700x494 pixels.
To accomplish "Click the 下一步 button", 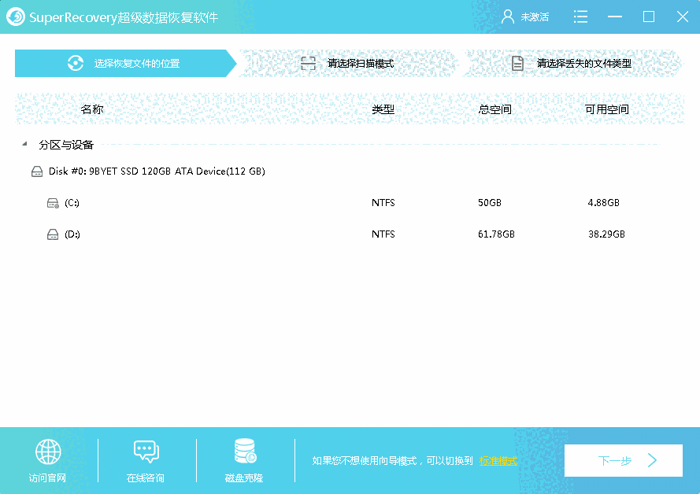I will [623, 460].
